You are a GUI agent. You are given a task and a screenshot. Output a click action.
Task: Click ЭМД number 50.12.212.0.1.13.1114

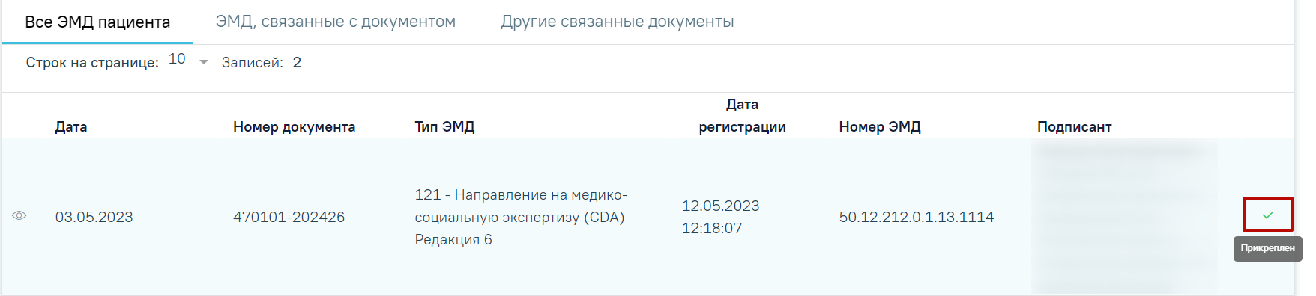point(916,217)
